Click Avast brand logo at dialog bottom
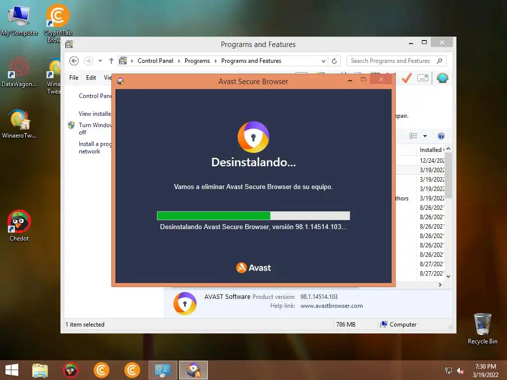The width and height of the screenshot is (507, 380). [253, 268]
